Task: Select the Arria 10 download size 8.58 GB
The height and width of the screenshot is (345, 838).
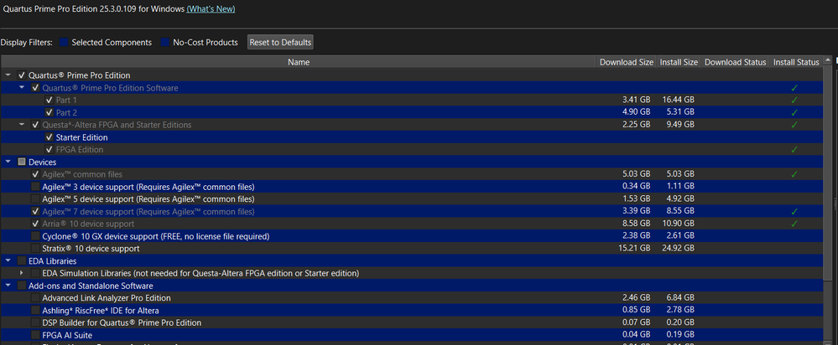Action: 637,224
